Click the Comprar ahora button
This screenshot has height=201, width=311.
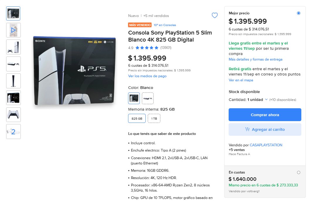click(x=265, y=115)
